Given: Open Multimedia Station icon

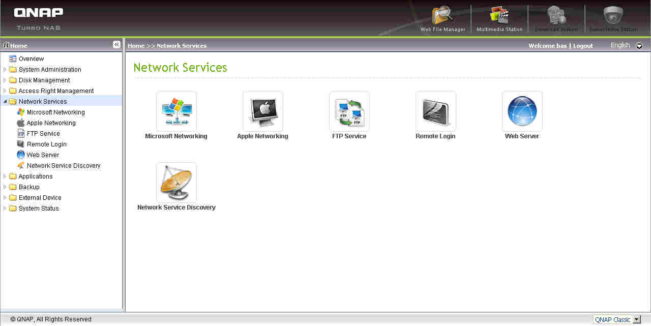Looking at the screenshot, I should point(499,15).
